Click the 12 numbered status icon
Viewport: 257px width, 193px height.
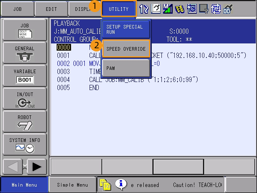tap(144, 9)
